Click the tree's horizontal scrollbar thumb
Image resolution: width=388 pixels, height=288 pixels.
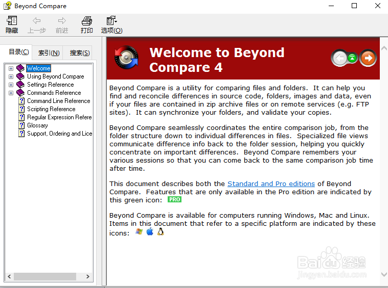(45, 276)
